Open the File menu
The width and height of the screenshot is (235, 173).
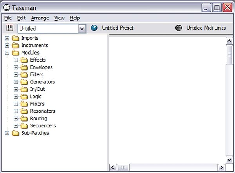click(8, 18)
